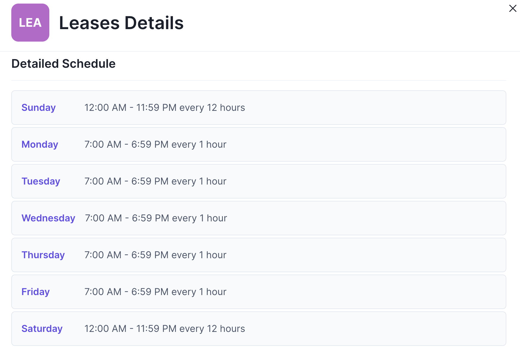Click the Sunday time range text
The height and width of the screenshot is (353, 520).
164,108
